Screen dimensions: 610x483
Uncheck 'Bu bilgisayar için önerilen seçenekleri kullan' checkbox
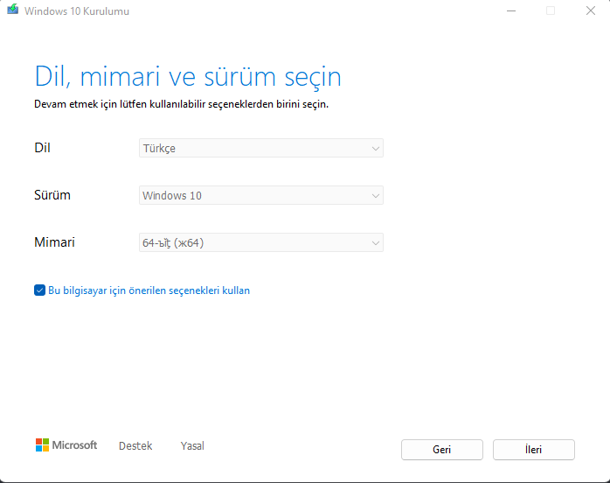point(39,290)
